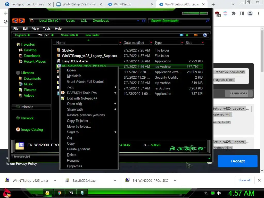
Task: Click the Notepad++ icon in the context menu
Action: tap(63, 98)
